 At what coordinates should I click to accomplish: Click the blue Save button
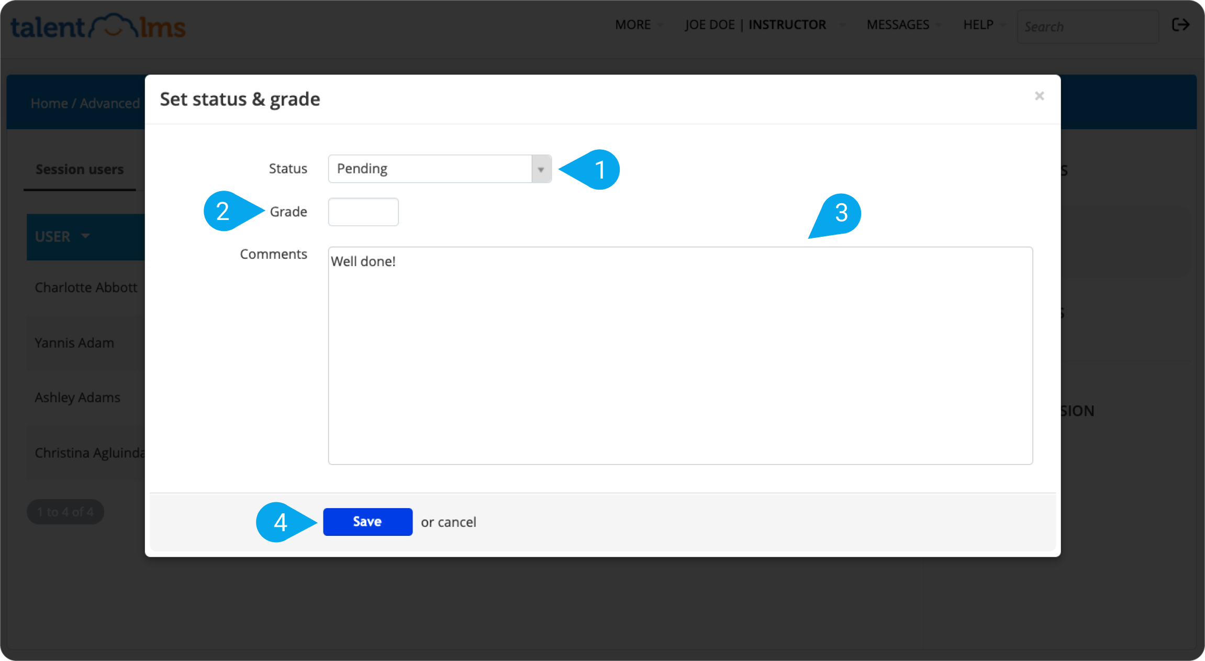pos(367,522)
